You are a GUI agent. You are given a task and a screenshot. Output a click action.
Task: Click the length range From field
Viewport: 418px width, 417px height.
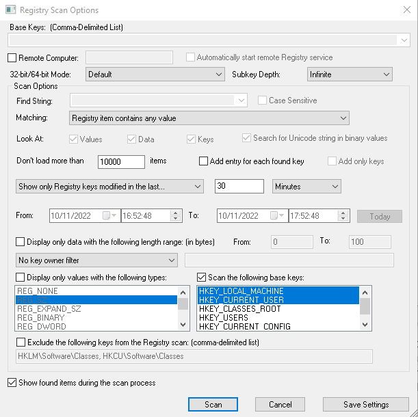tap(292, 242)
